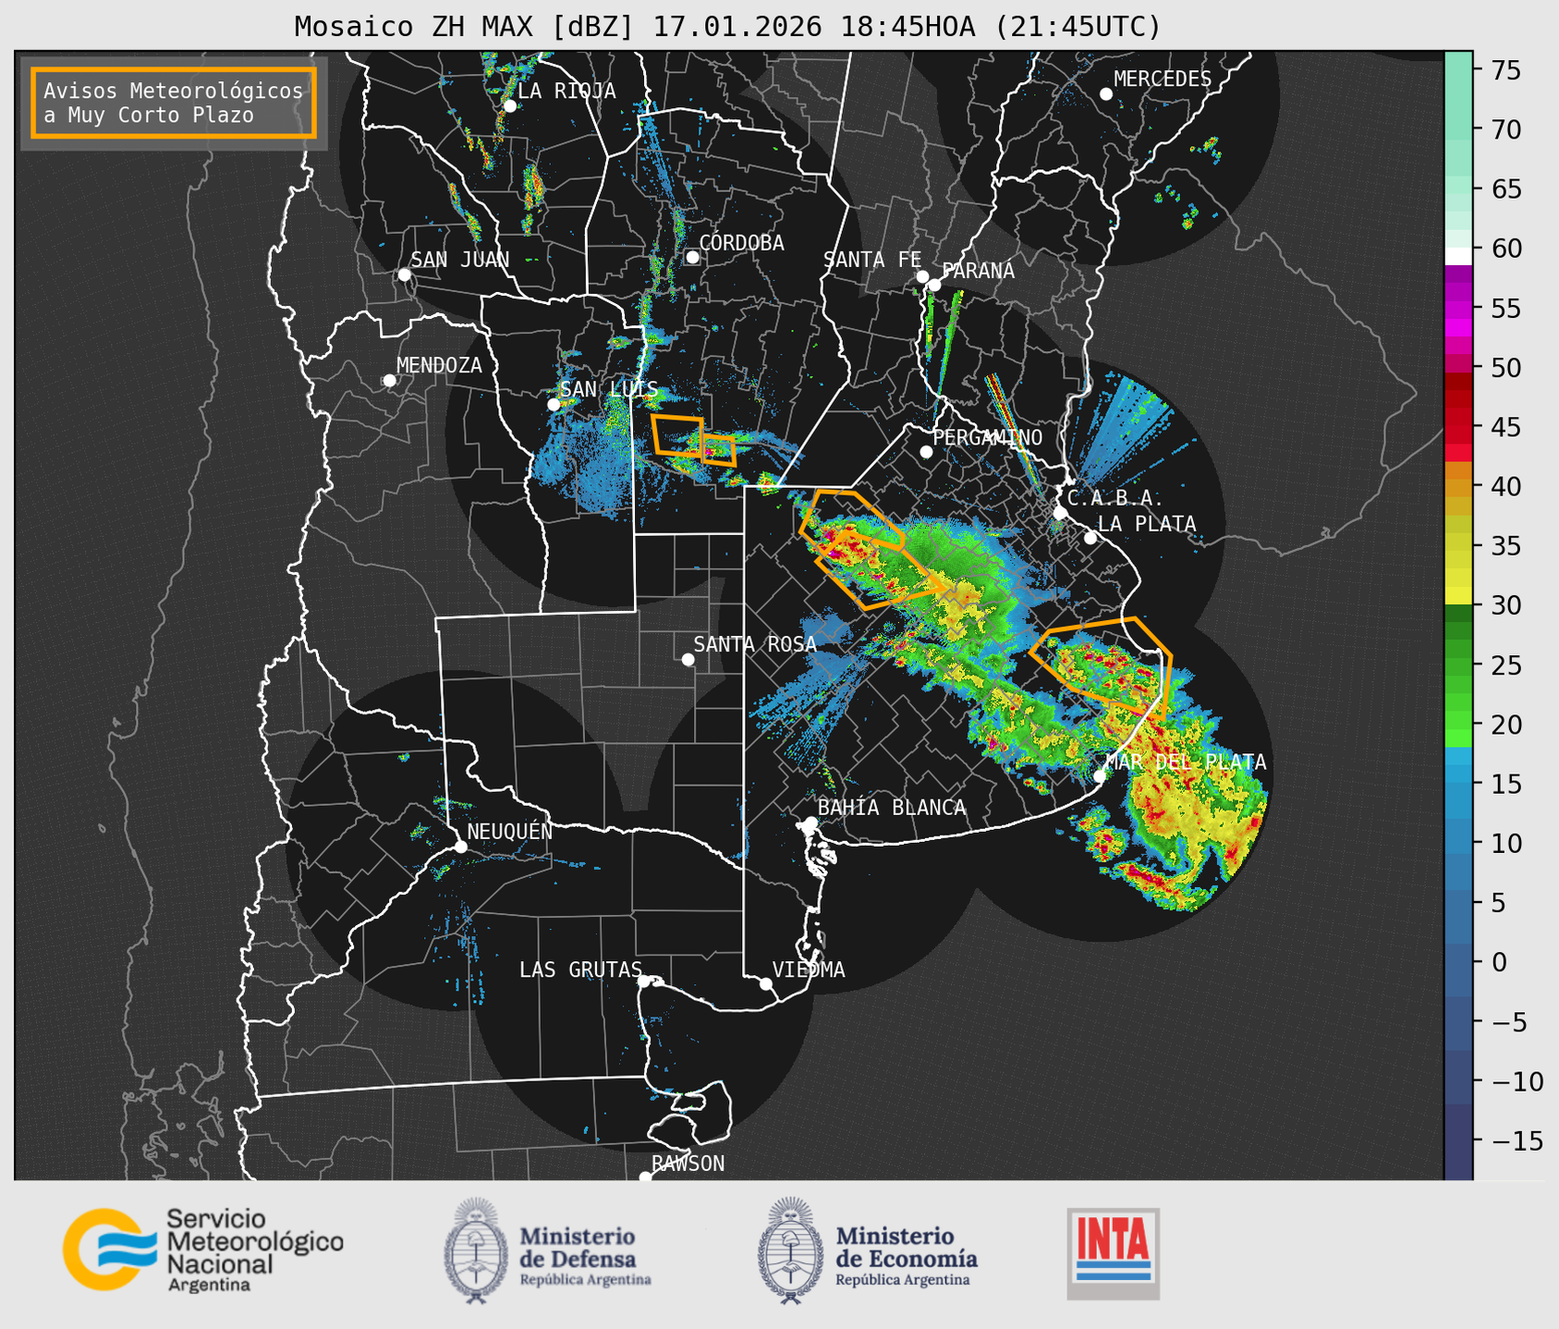The width and height of the screenshot is (1559, 1329).
Task: Click the MAR DEL PLATA text label
Action: point(1186,762)
